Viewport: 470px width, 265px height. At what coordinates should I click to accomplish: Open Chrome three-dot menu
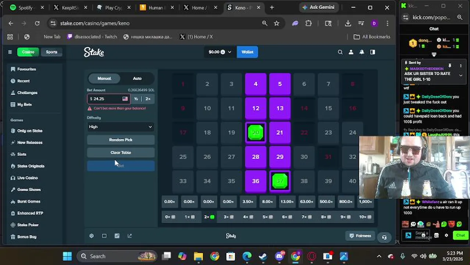[x=387, y=23]
